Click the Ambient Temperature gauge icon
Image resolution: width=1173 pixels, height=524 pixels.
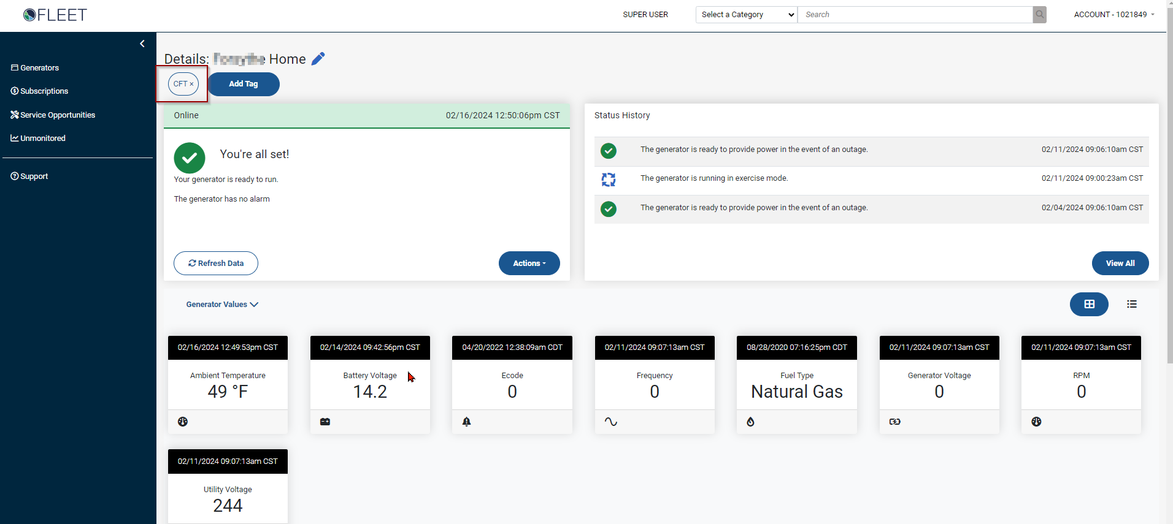coord(183,422)
